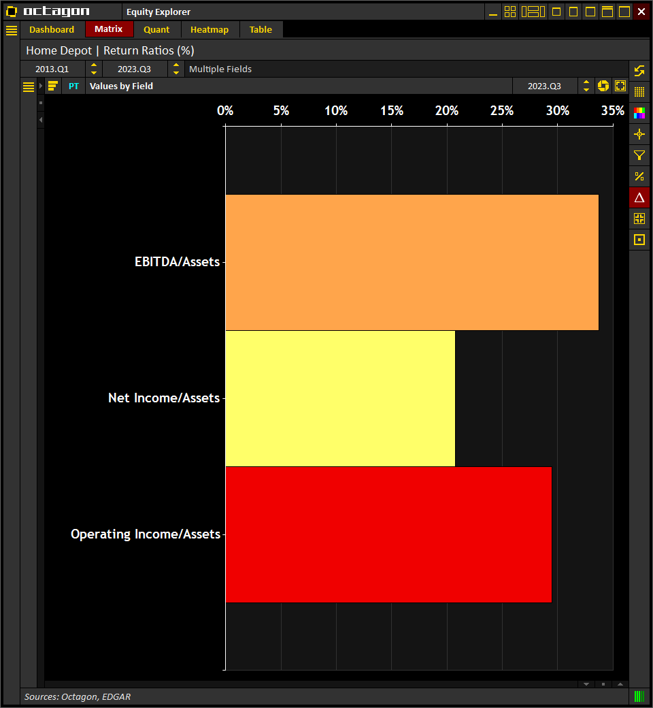Click the Sources: Octagon, EDGAR status text

[x=78, y=696]
